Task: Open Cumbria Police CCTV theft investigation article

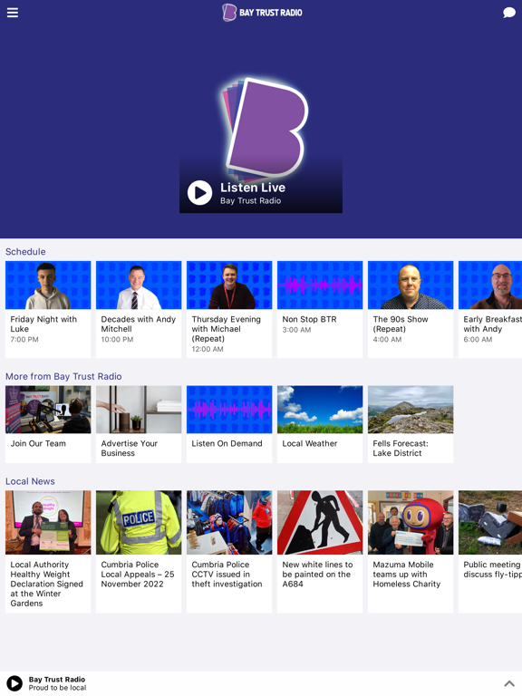Action: (x=229, y=551)
